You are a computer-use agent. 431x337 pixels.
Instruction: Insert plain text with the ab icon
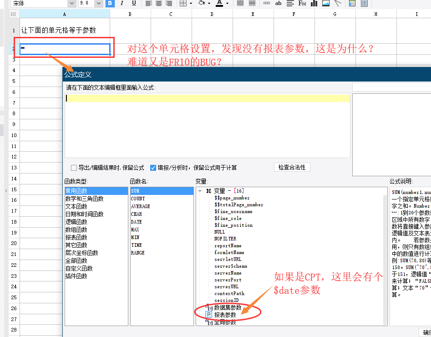pos(278,3)
